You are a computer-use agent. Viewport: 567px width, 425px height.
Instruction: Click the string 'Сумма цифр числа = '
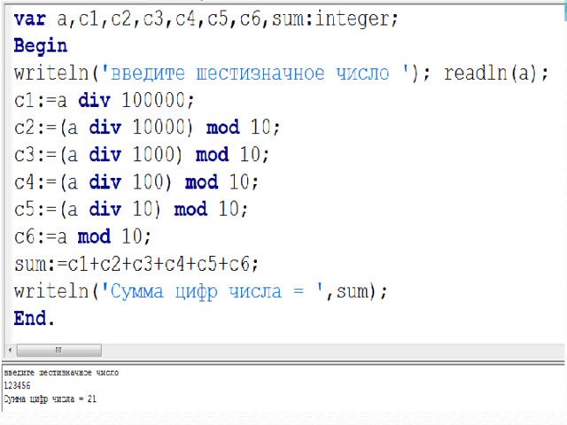tap(213, 291)
